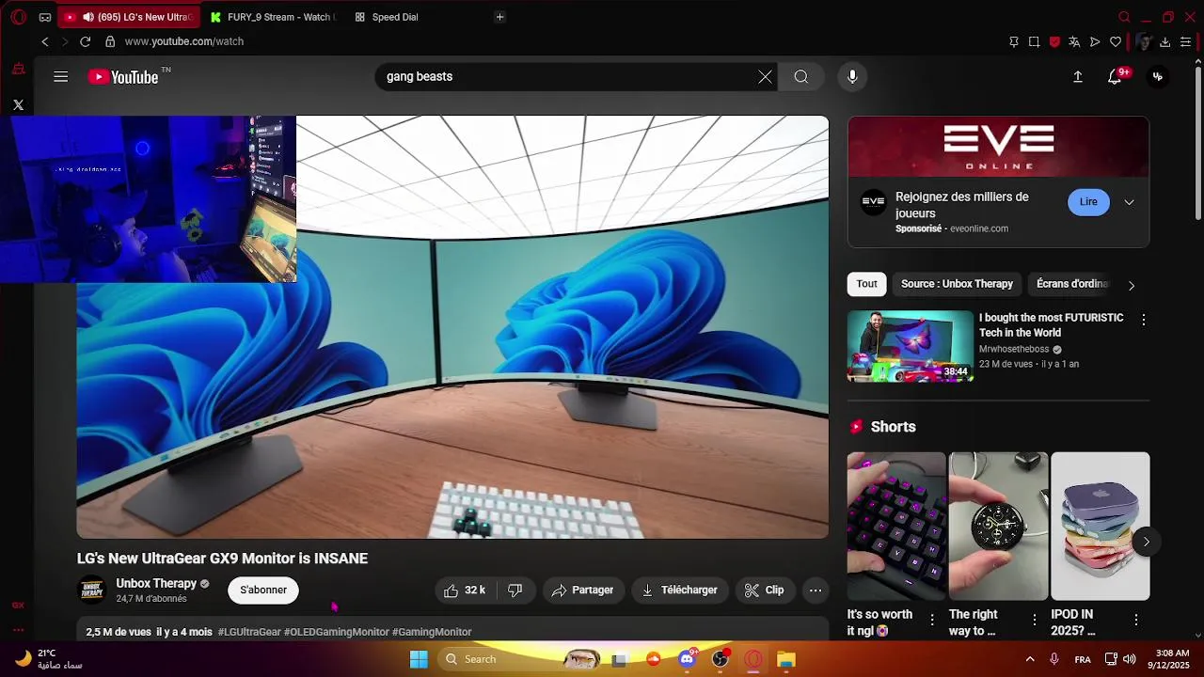1204x677 pixels.
Task: Open the watch The right way short
Action: click(x=998, y=526)
